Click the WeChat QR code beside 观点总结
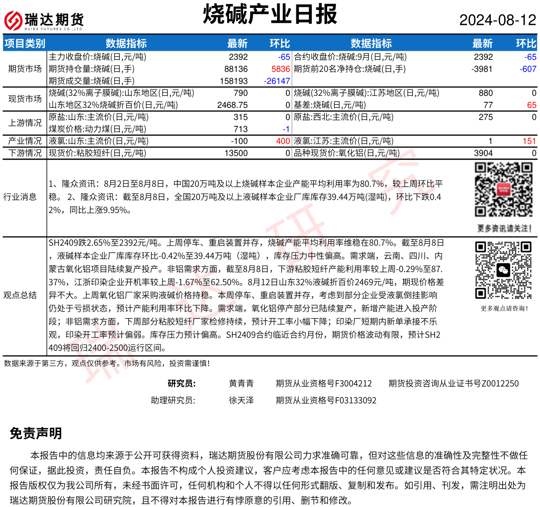This screenshot has width=540, height=507. coord(504,270)
